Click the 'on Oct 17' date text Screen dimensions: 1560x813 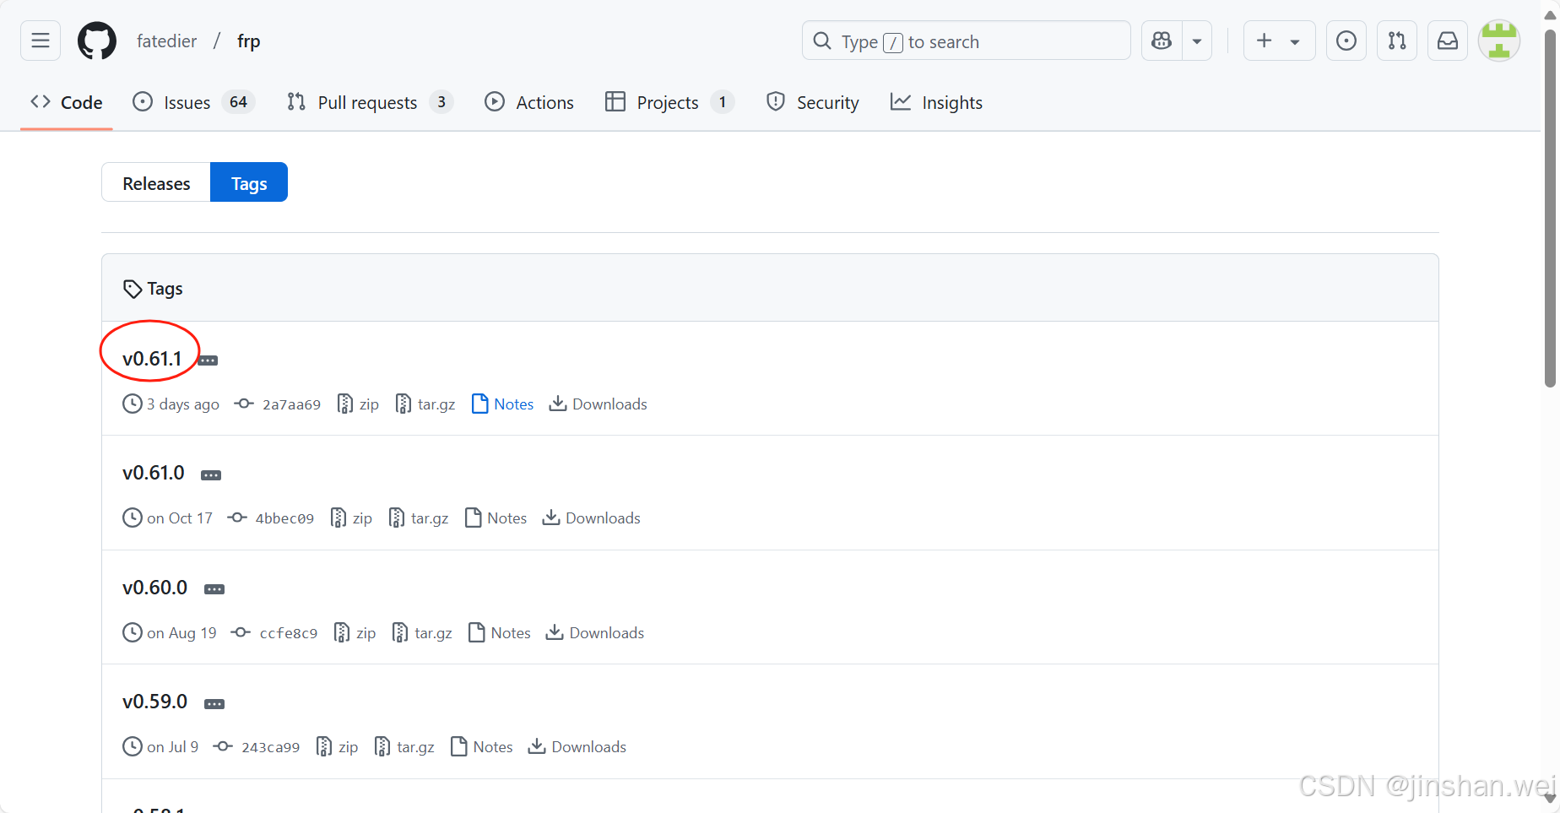pyautogui.click(x=180, y=518)
